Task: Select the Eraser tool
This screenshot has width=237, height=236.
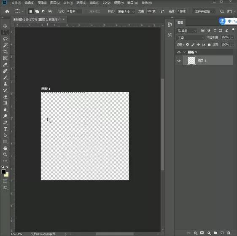Action: (x=5, y=97)
